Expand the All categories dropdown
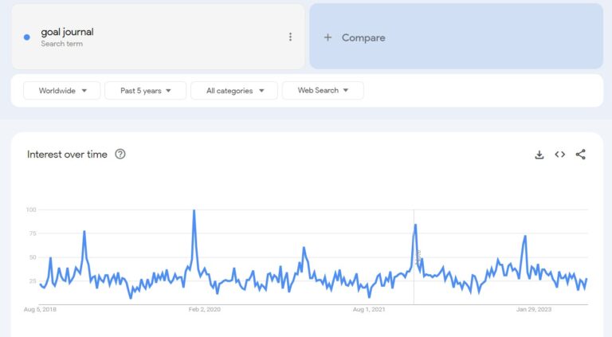 coord(234,91)
